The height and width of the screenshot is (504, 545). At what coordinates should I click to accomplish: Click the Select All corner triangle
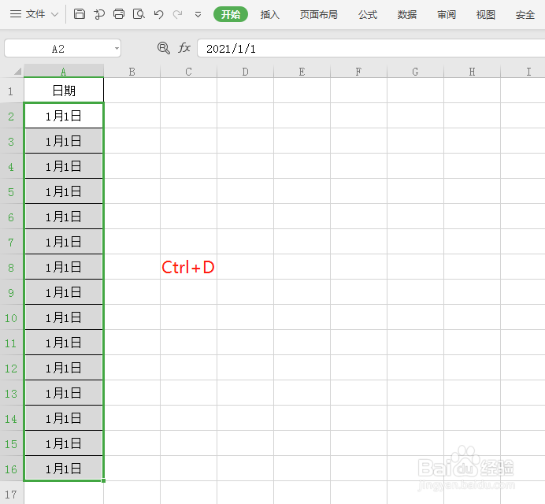(17, 71)
